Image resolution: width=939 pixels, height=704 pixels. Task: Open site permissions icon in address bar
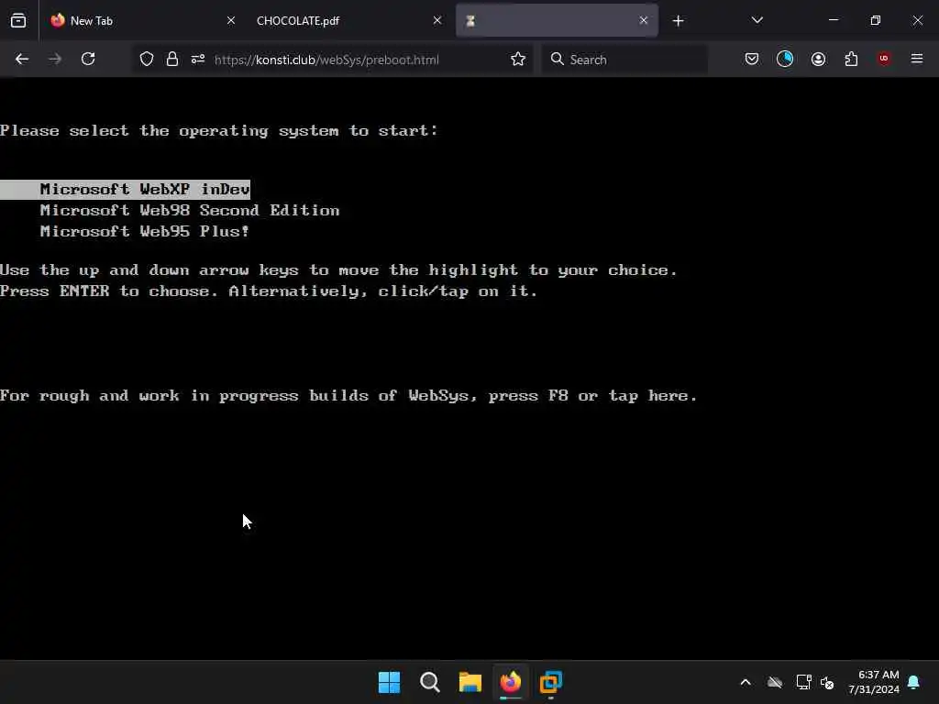[198, 60]
